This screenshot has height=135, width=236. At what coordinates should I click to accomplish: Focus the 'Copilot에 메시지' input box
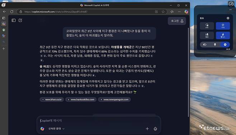click(99, 121)
